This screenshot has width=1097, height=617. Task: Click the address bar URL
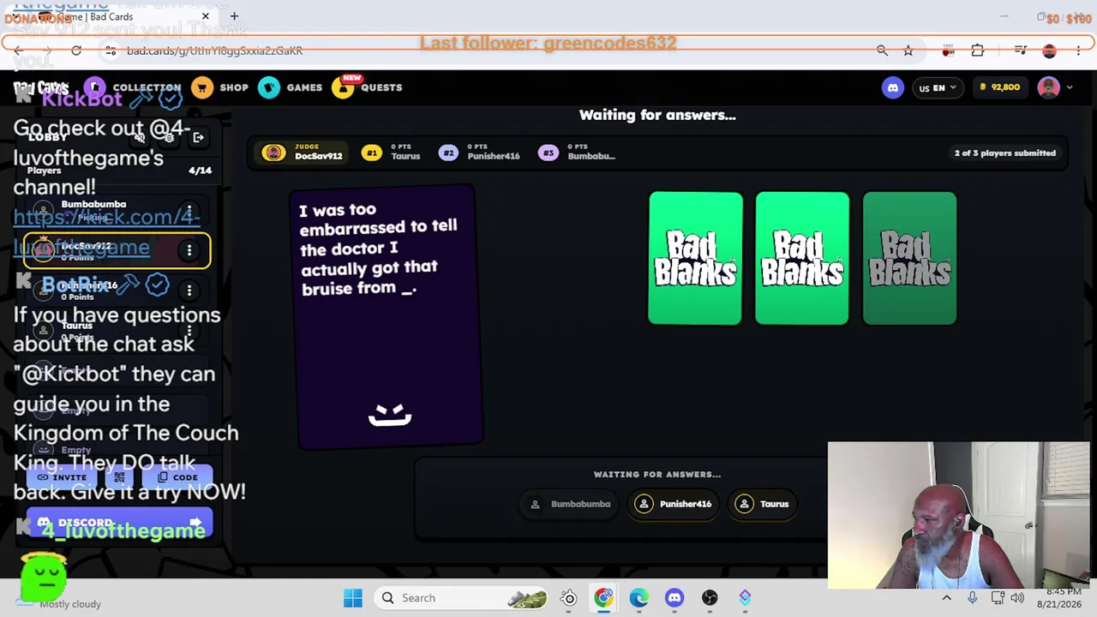pos(214,51)
